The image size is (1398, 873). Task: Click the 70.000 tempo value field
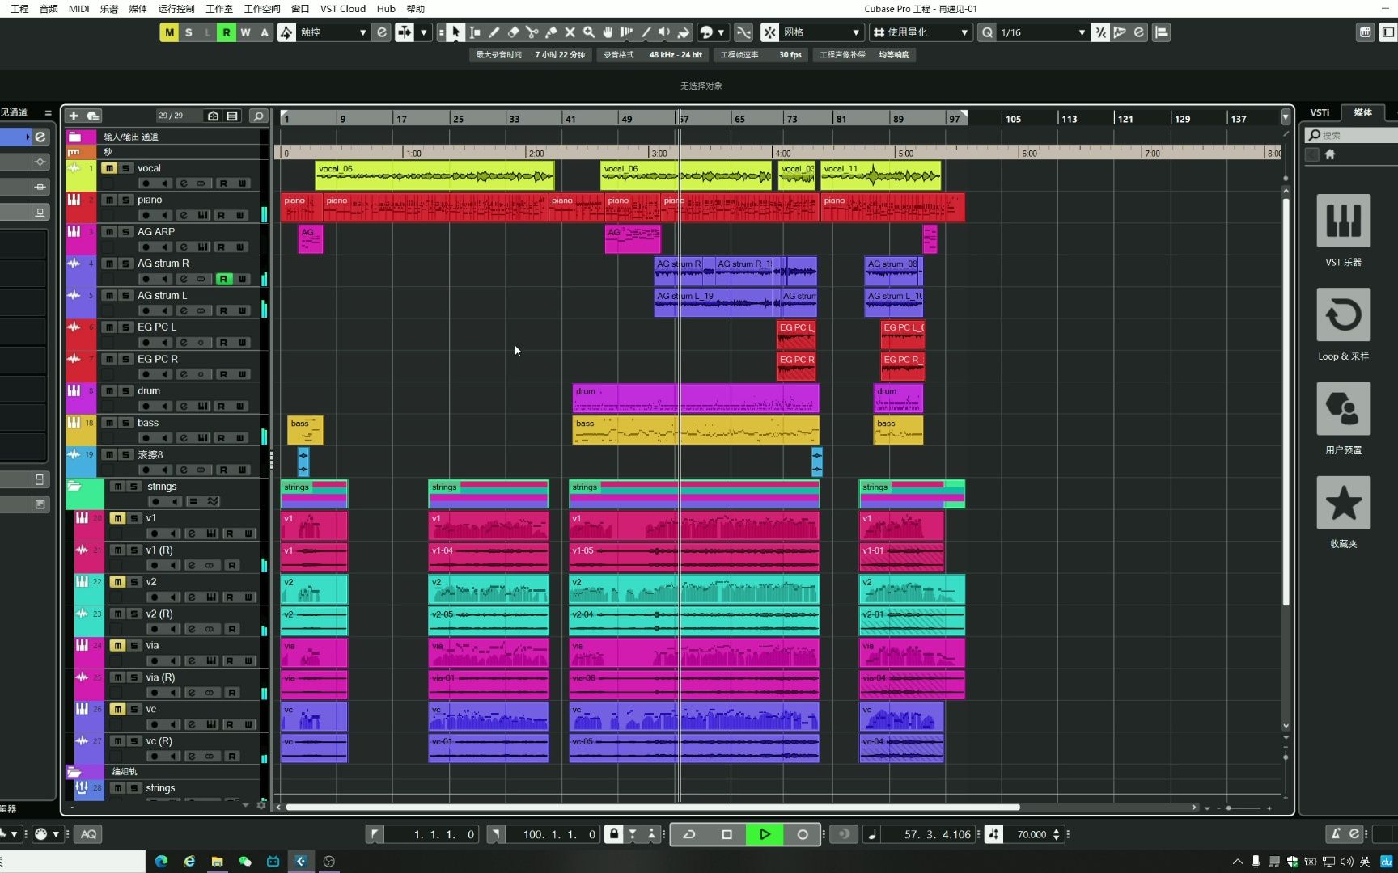pyautogui.click(x=1032, y=834)
